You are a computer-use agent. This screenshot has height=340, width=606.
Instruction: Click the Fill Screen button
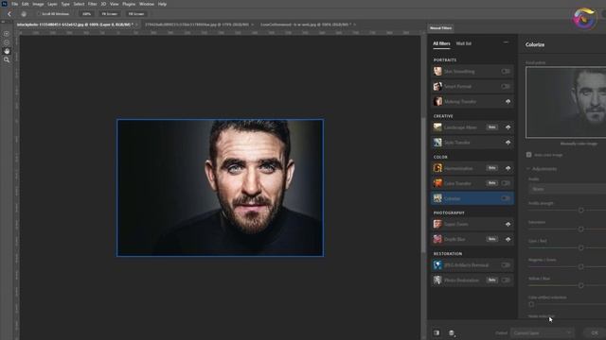point(136,14)
